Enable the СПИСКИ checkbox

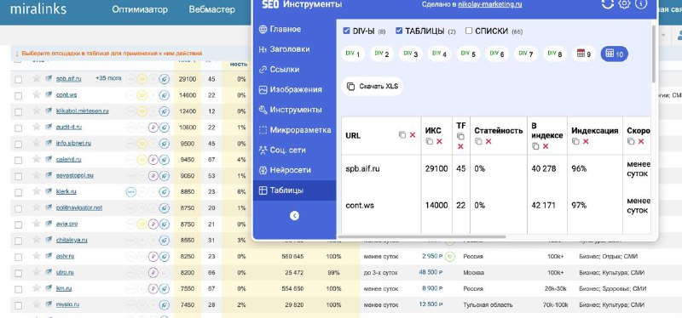tap(469, 31)
